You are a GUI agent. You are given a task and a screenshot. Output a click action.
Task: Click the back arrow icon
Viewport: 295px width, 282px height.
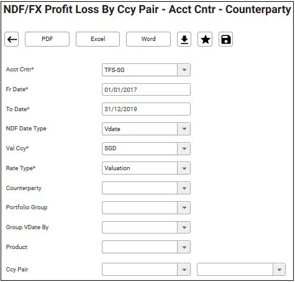point(12,39)
